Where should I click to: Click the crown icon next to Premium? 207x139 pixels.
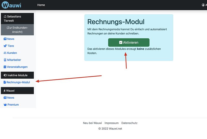(x=5, y=105)
